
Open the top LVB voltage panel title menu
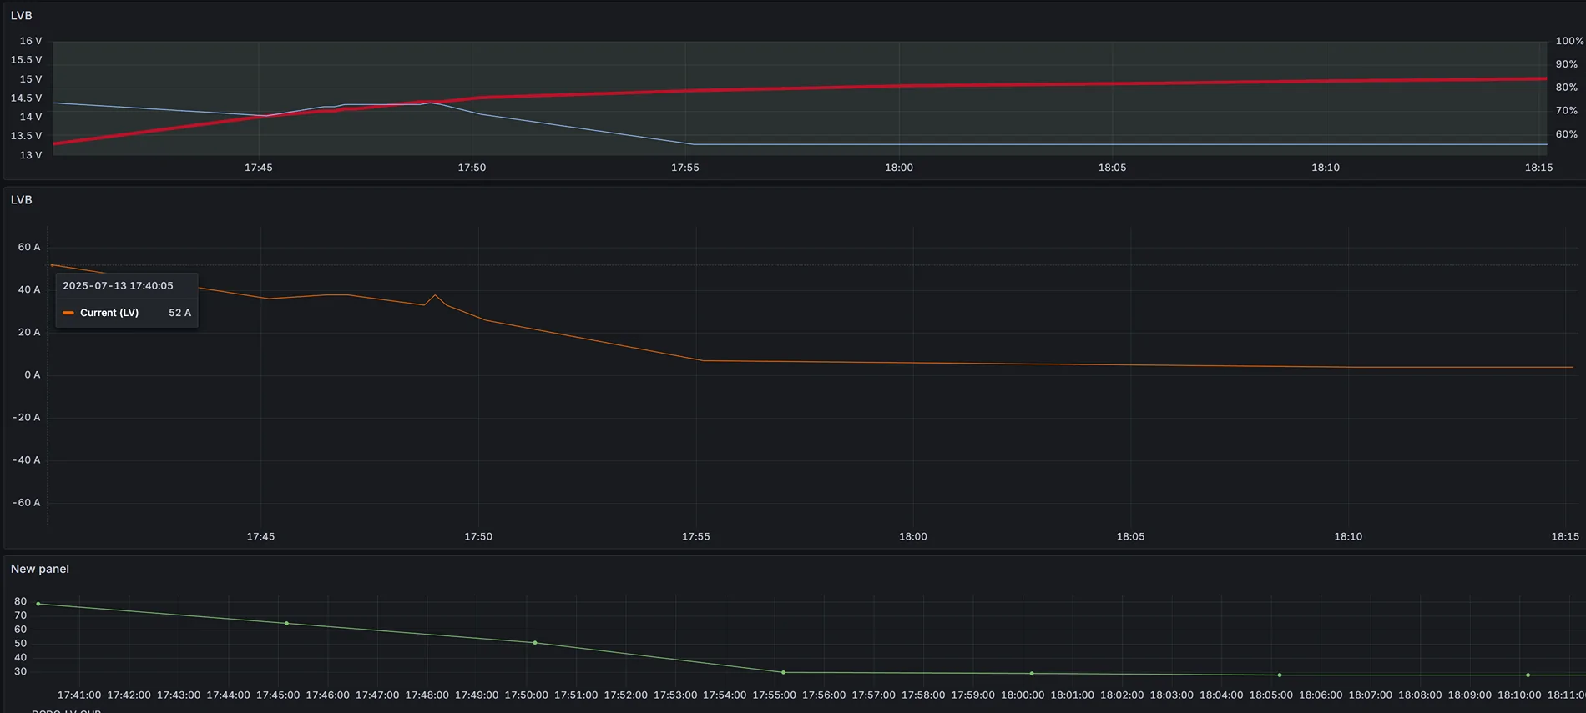coord(21,15)
